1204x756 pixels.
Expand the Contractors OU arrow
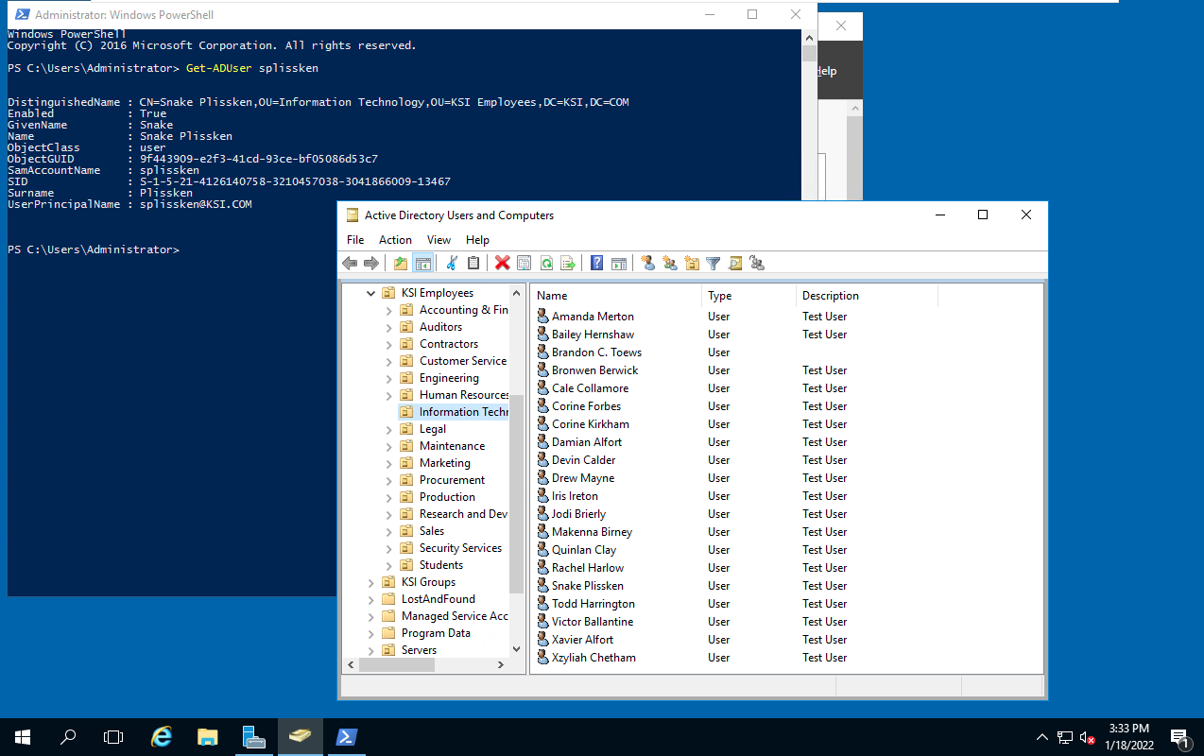coord(389,344)
